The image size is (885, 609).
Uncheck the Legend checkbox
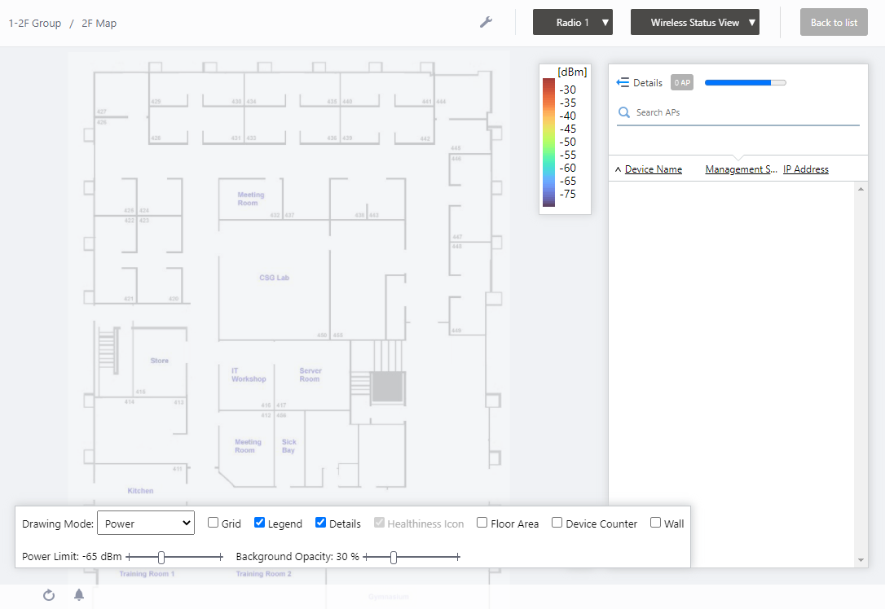pos(260,523)
